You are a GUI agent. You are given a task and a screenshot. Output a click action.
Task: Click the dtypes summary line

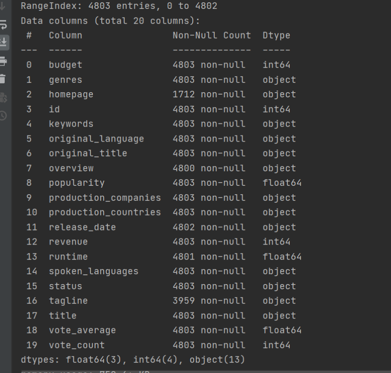point(133,360)
